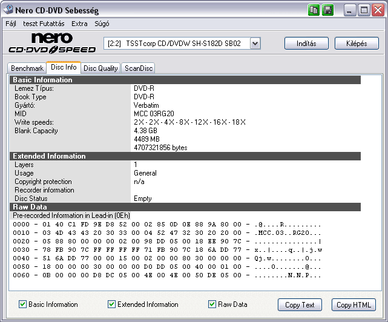The height and width of the screenshot is (322, 388).
Task: Click Pre-recorded Information in Lead-in (0Eh) label
Action: coord(71,215)
